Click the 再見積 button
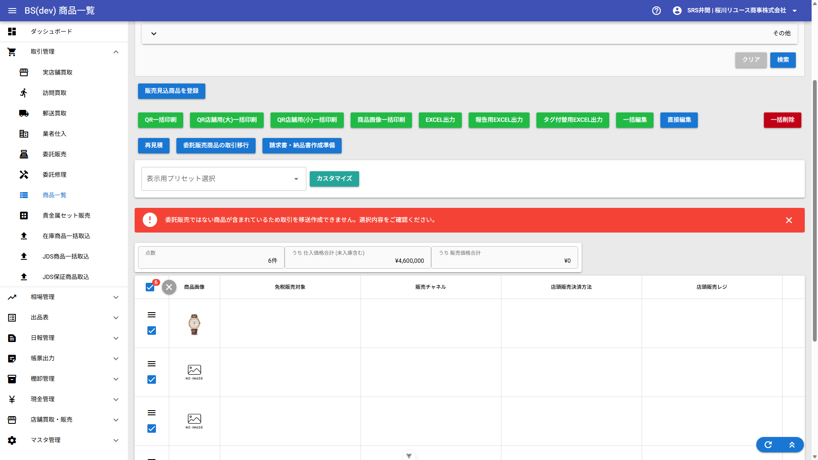Viewport: 818px width, 460px height. click(x=154, y=146)
